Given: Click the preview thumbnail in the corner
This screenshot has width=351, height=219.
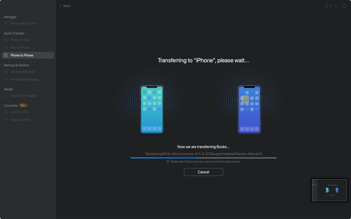Looking at the screenshot, I should [329, 190].
